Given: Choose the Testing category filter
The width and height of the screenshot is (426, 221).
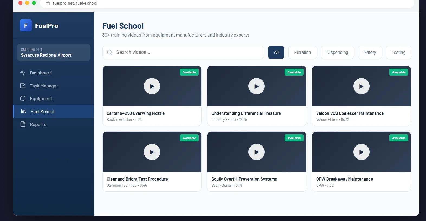Looking at the screenshot, I should coord(398,52).
